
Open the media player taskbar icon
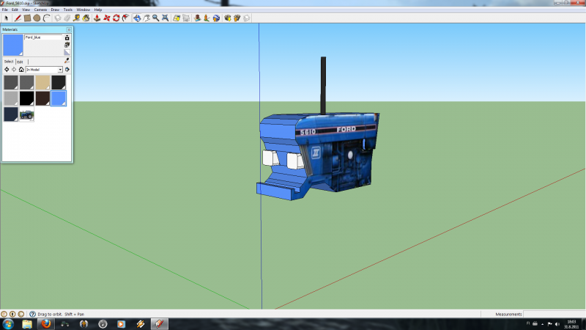121,324
